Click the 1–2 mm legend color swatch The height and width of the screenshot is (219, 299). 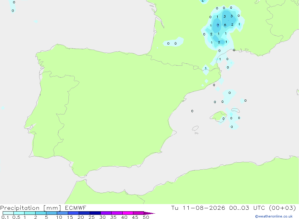(30, 213)
